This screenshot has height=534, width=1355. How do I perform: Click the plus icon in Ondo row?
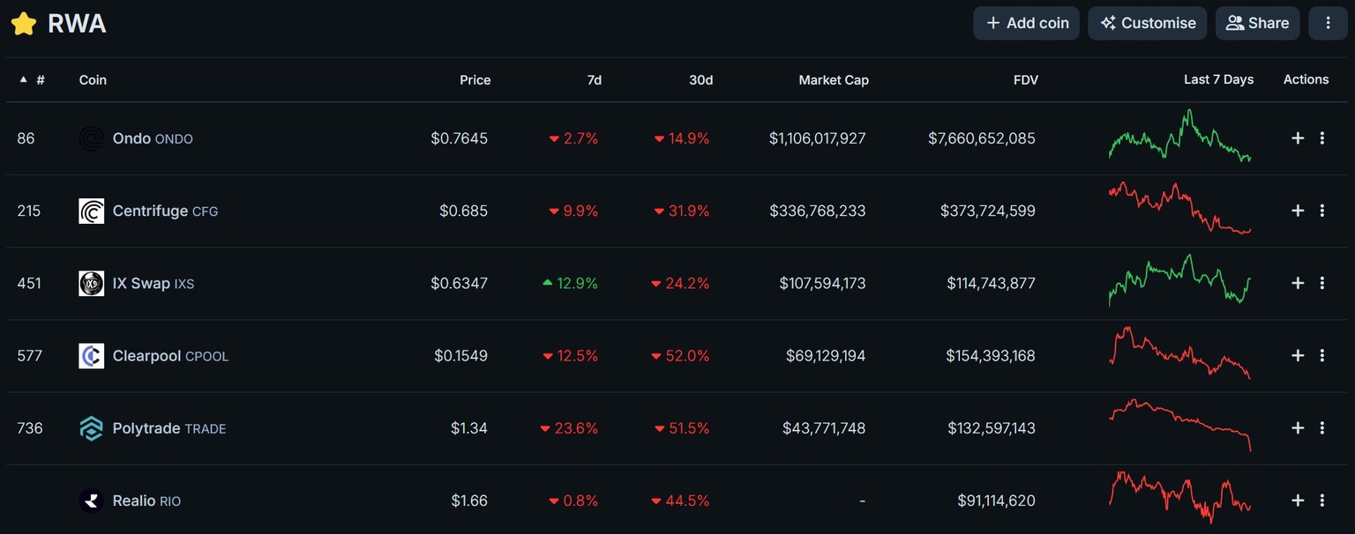pyautogui.click(x=1298, y=138)
